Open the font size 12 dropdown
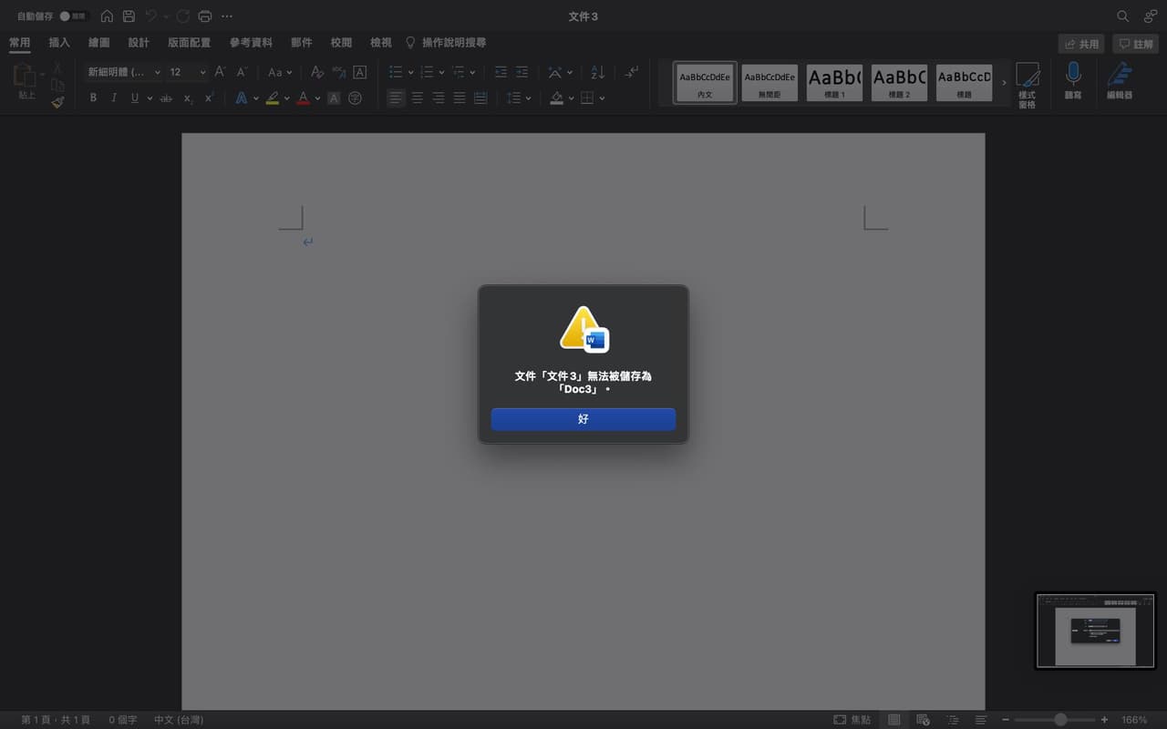The image size is (1167, 729). pos(187,72)
